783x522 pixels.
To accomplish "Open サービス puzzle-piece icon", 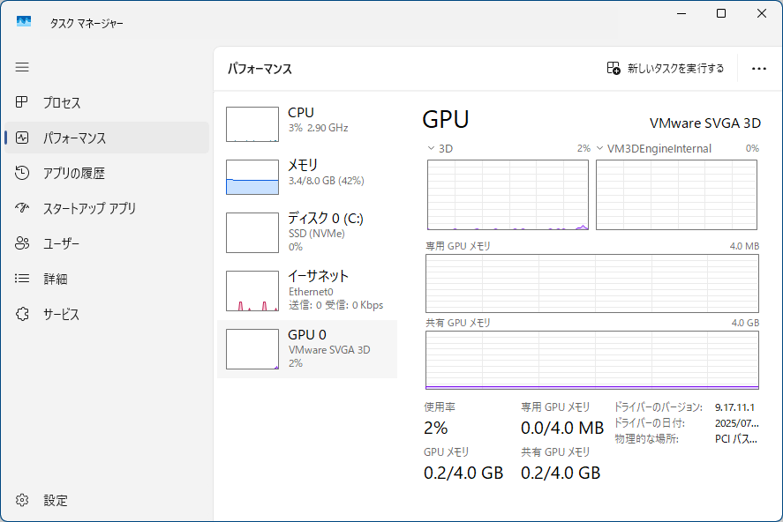I will click(x=23, y=314).
